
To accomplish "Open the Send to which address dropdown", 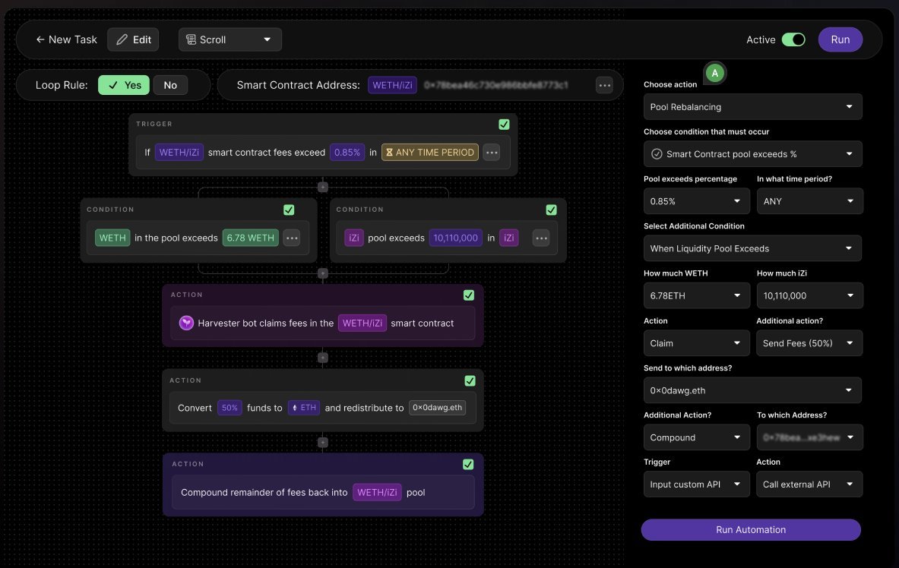I will tap(752, 390).
